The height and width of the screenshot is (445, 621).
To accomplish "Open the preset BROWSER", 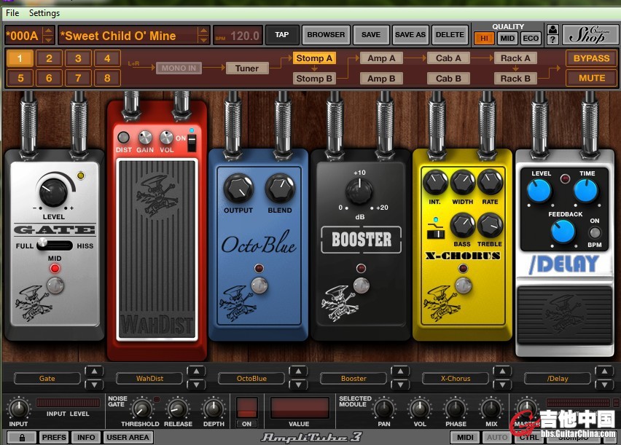I will point(326,35).
